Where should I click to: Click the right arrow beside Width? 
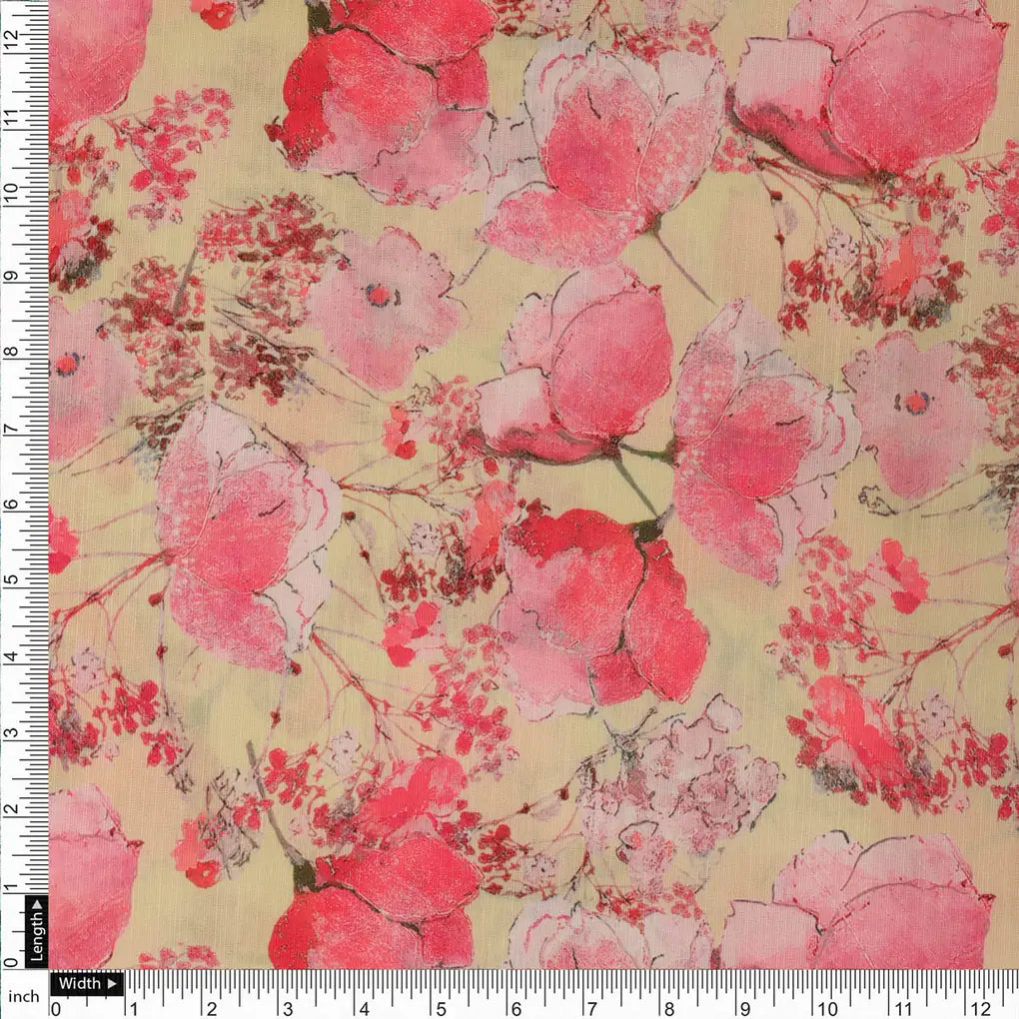coord(110,983)
